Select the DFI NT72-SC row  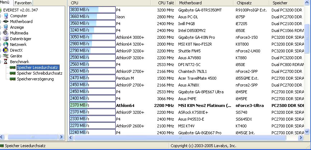click(186, 65)
